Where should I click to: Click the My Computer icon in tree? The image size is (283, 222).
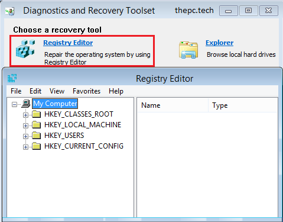point(26,104)
